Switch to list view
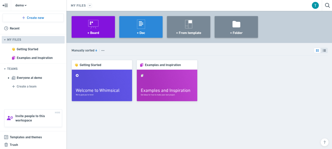332x149 pixels. [324, 51]
